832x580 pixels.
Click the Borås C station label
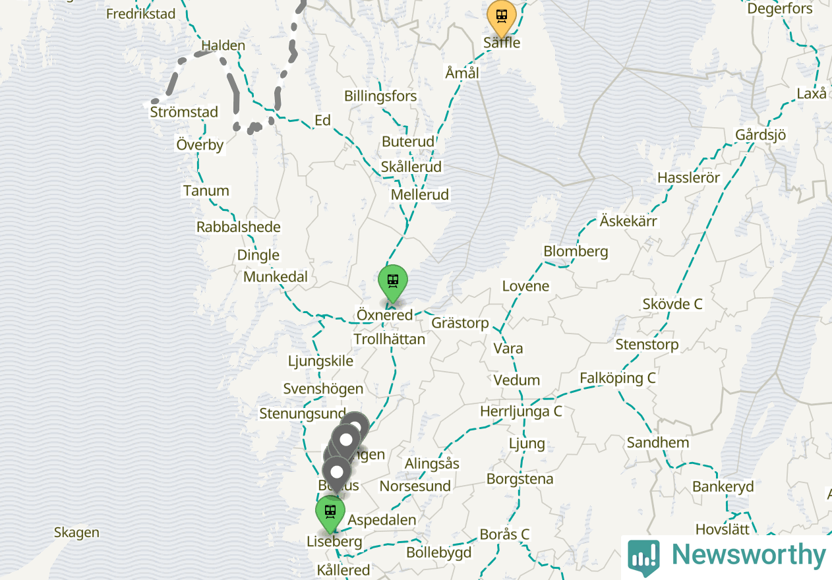pyautogui.click(x=504, y=534)
